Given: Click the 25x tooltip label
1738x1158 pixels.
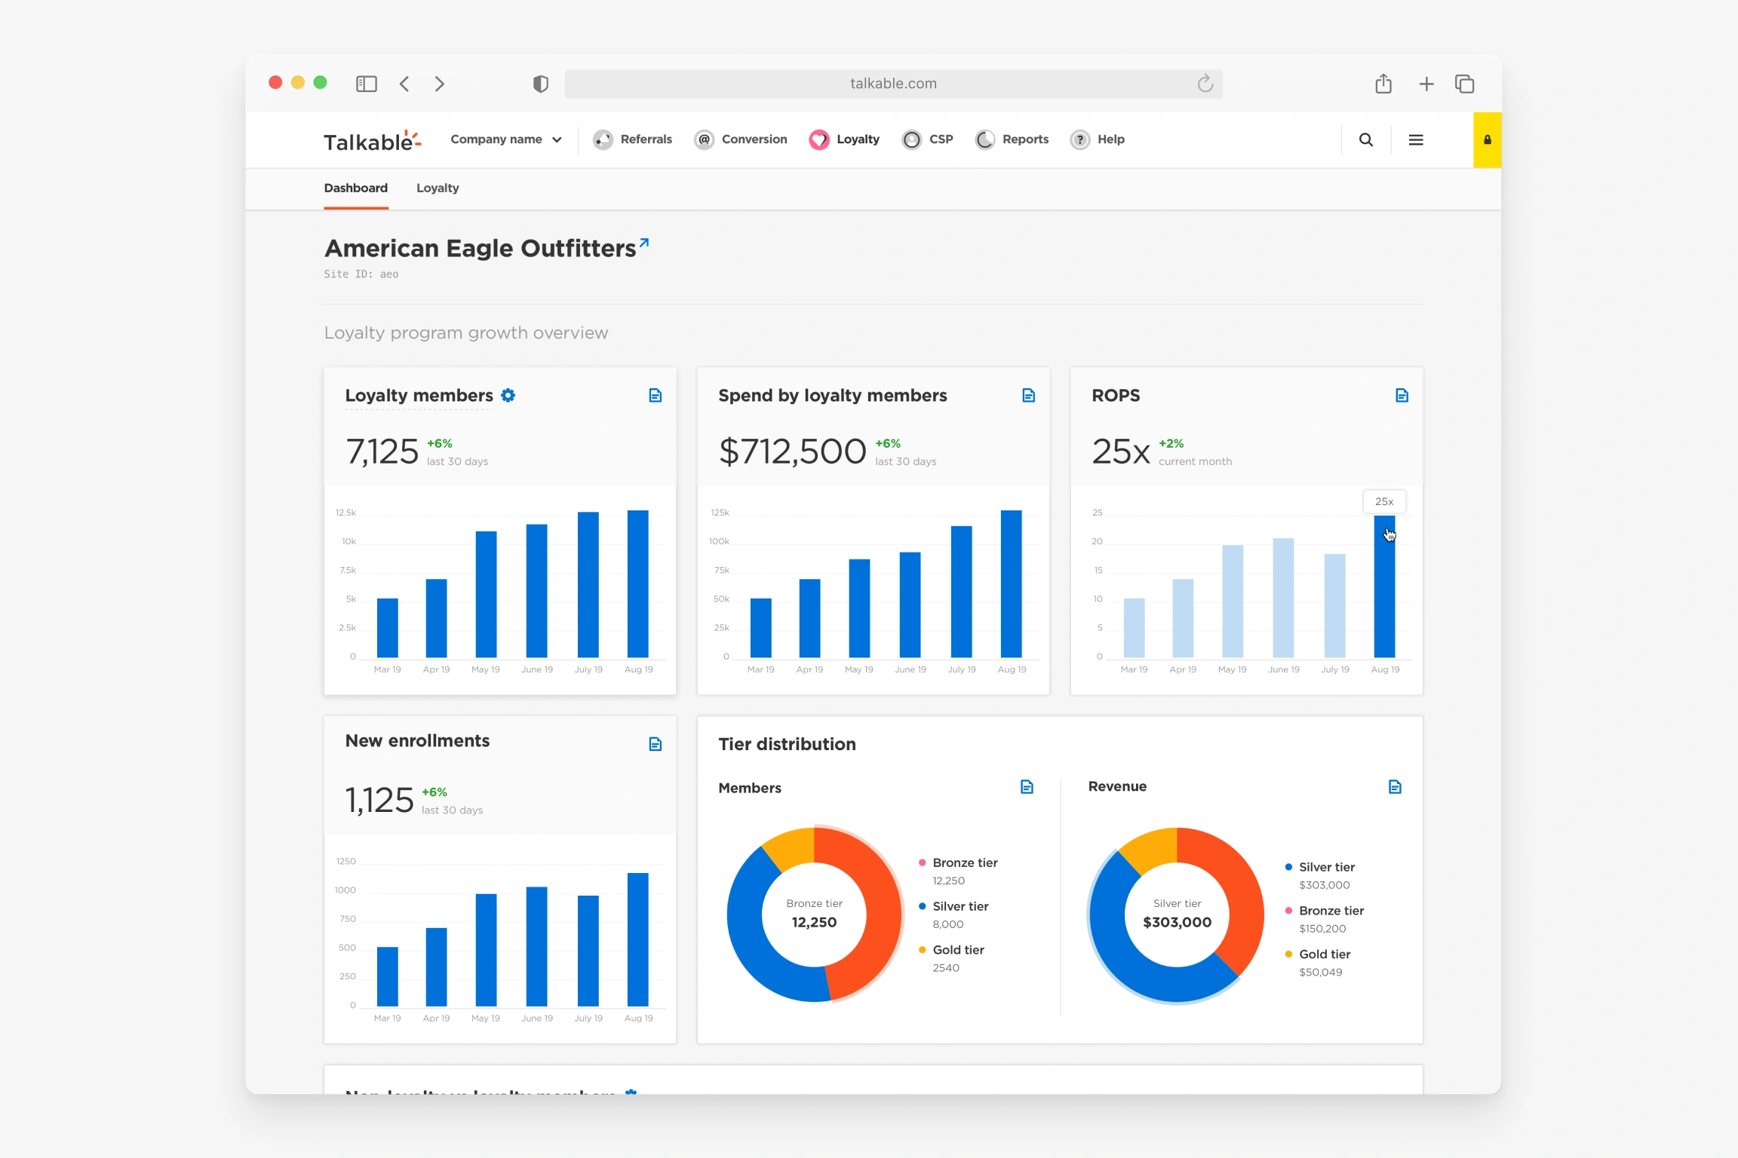Looking at the screenshot, I should [1384, 501].
